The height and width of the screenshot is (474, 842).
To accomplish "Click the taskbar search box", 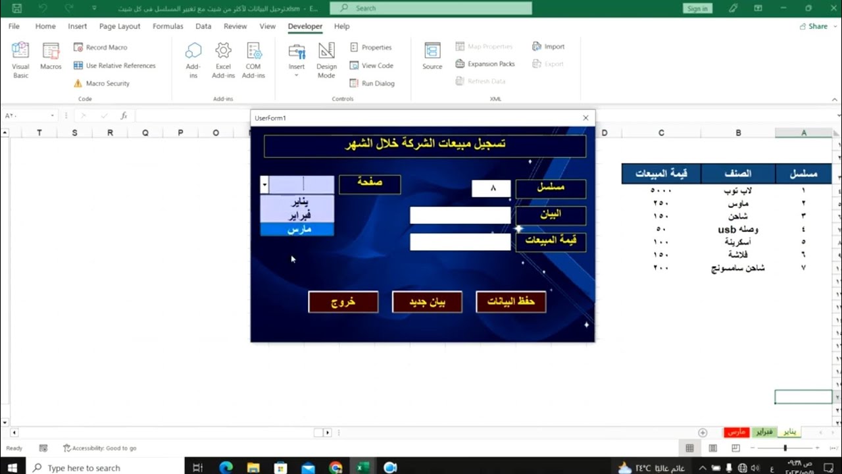I will pyautogui.click(x=107, y=467).
